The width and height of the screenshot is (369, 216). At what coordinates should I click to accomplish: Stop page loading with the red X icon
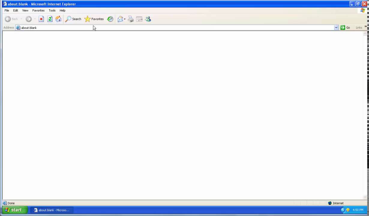tap(41, 19)
